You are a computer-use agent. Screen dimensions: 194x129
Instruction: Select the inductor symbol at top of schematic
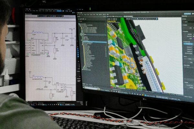[38, 33]
